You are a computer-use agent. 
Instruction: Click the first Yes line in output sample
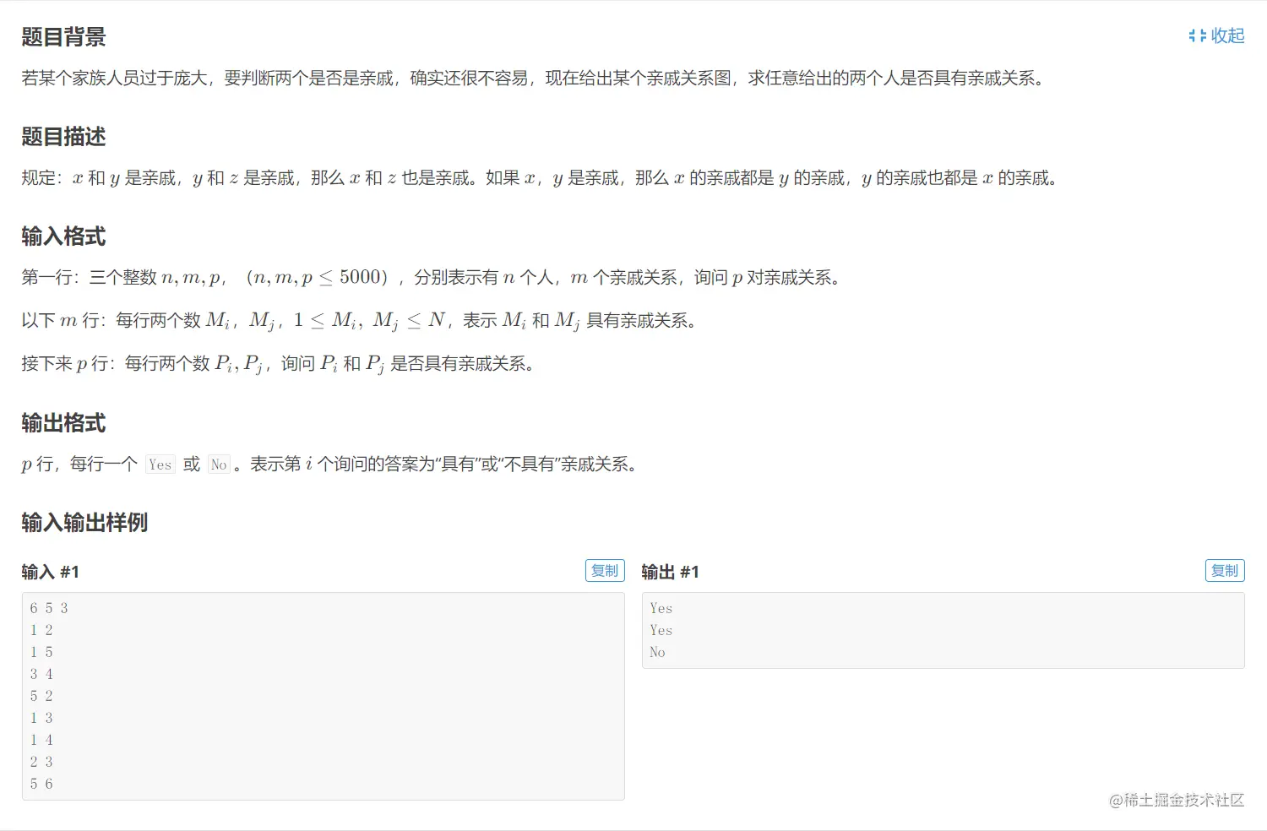point(661,607)
